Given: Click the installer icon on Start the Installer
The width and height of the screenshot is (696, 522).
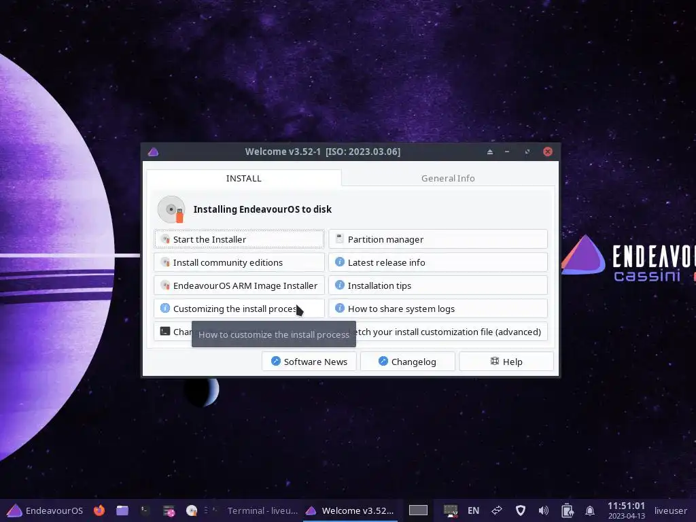Looking at the screenshot, I should coord(165,239).
